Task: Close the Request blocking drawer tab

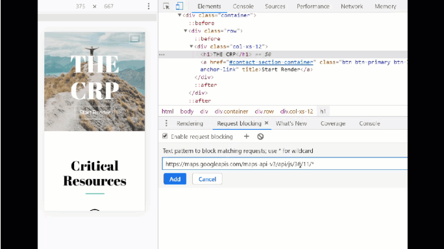Action: [266, 123]
